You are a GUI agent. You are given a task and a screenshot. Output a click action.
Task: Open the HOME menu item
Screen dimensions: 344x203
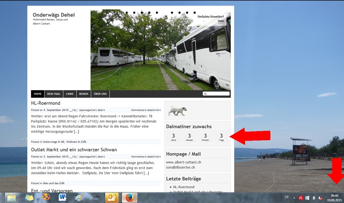38,94
